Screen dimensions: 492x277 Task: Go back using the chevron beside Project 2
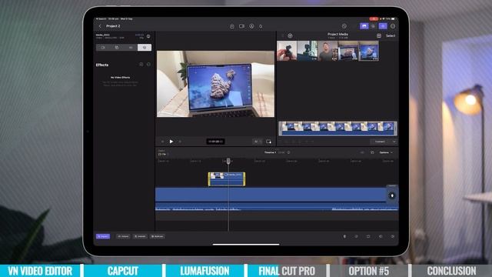(100, 26)
